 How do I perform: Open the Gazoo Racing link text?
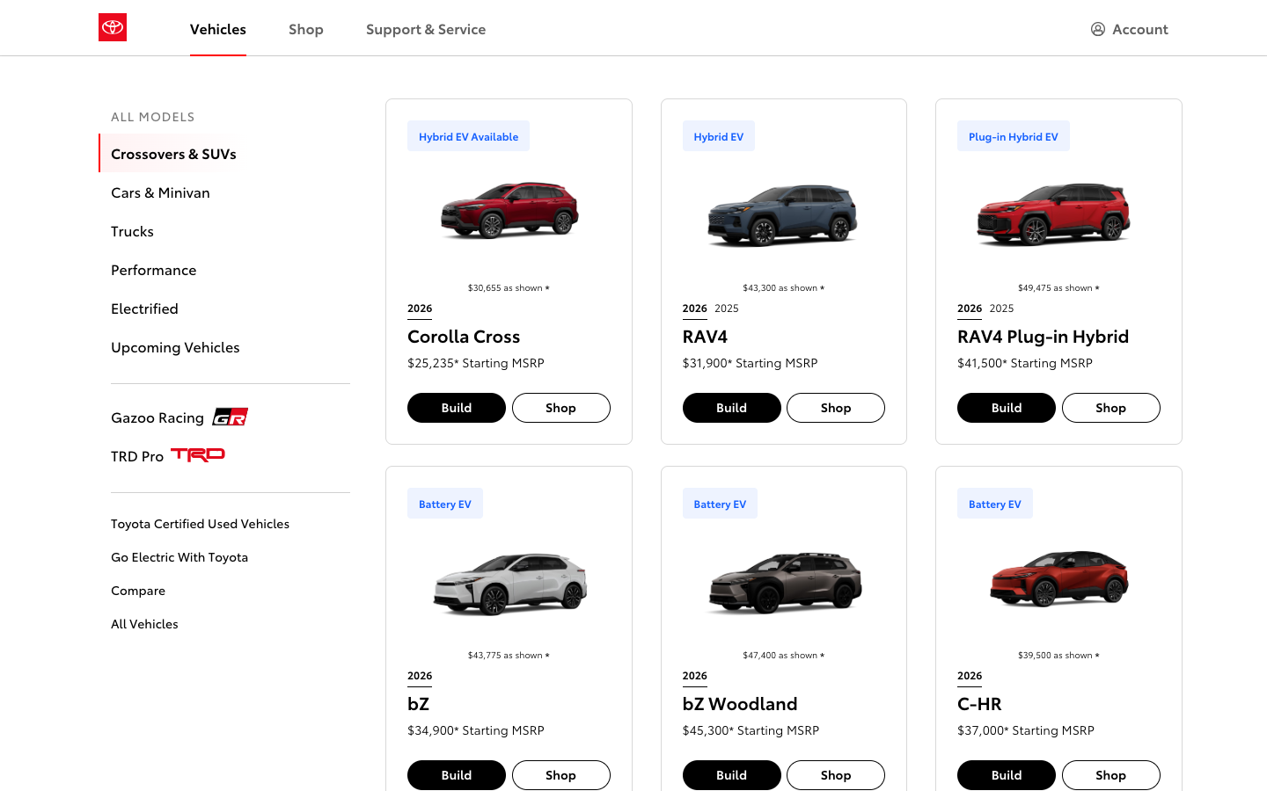point(157,417)
